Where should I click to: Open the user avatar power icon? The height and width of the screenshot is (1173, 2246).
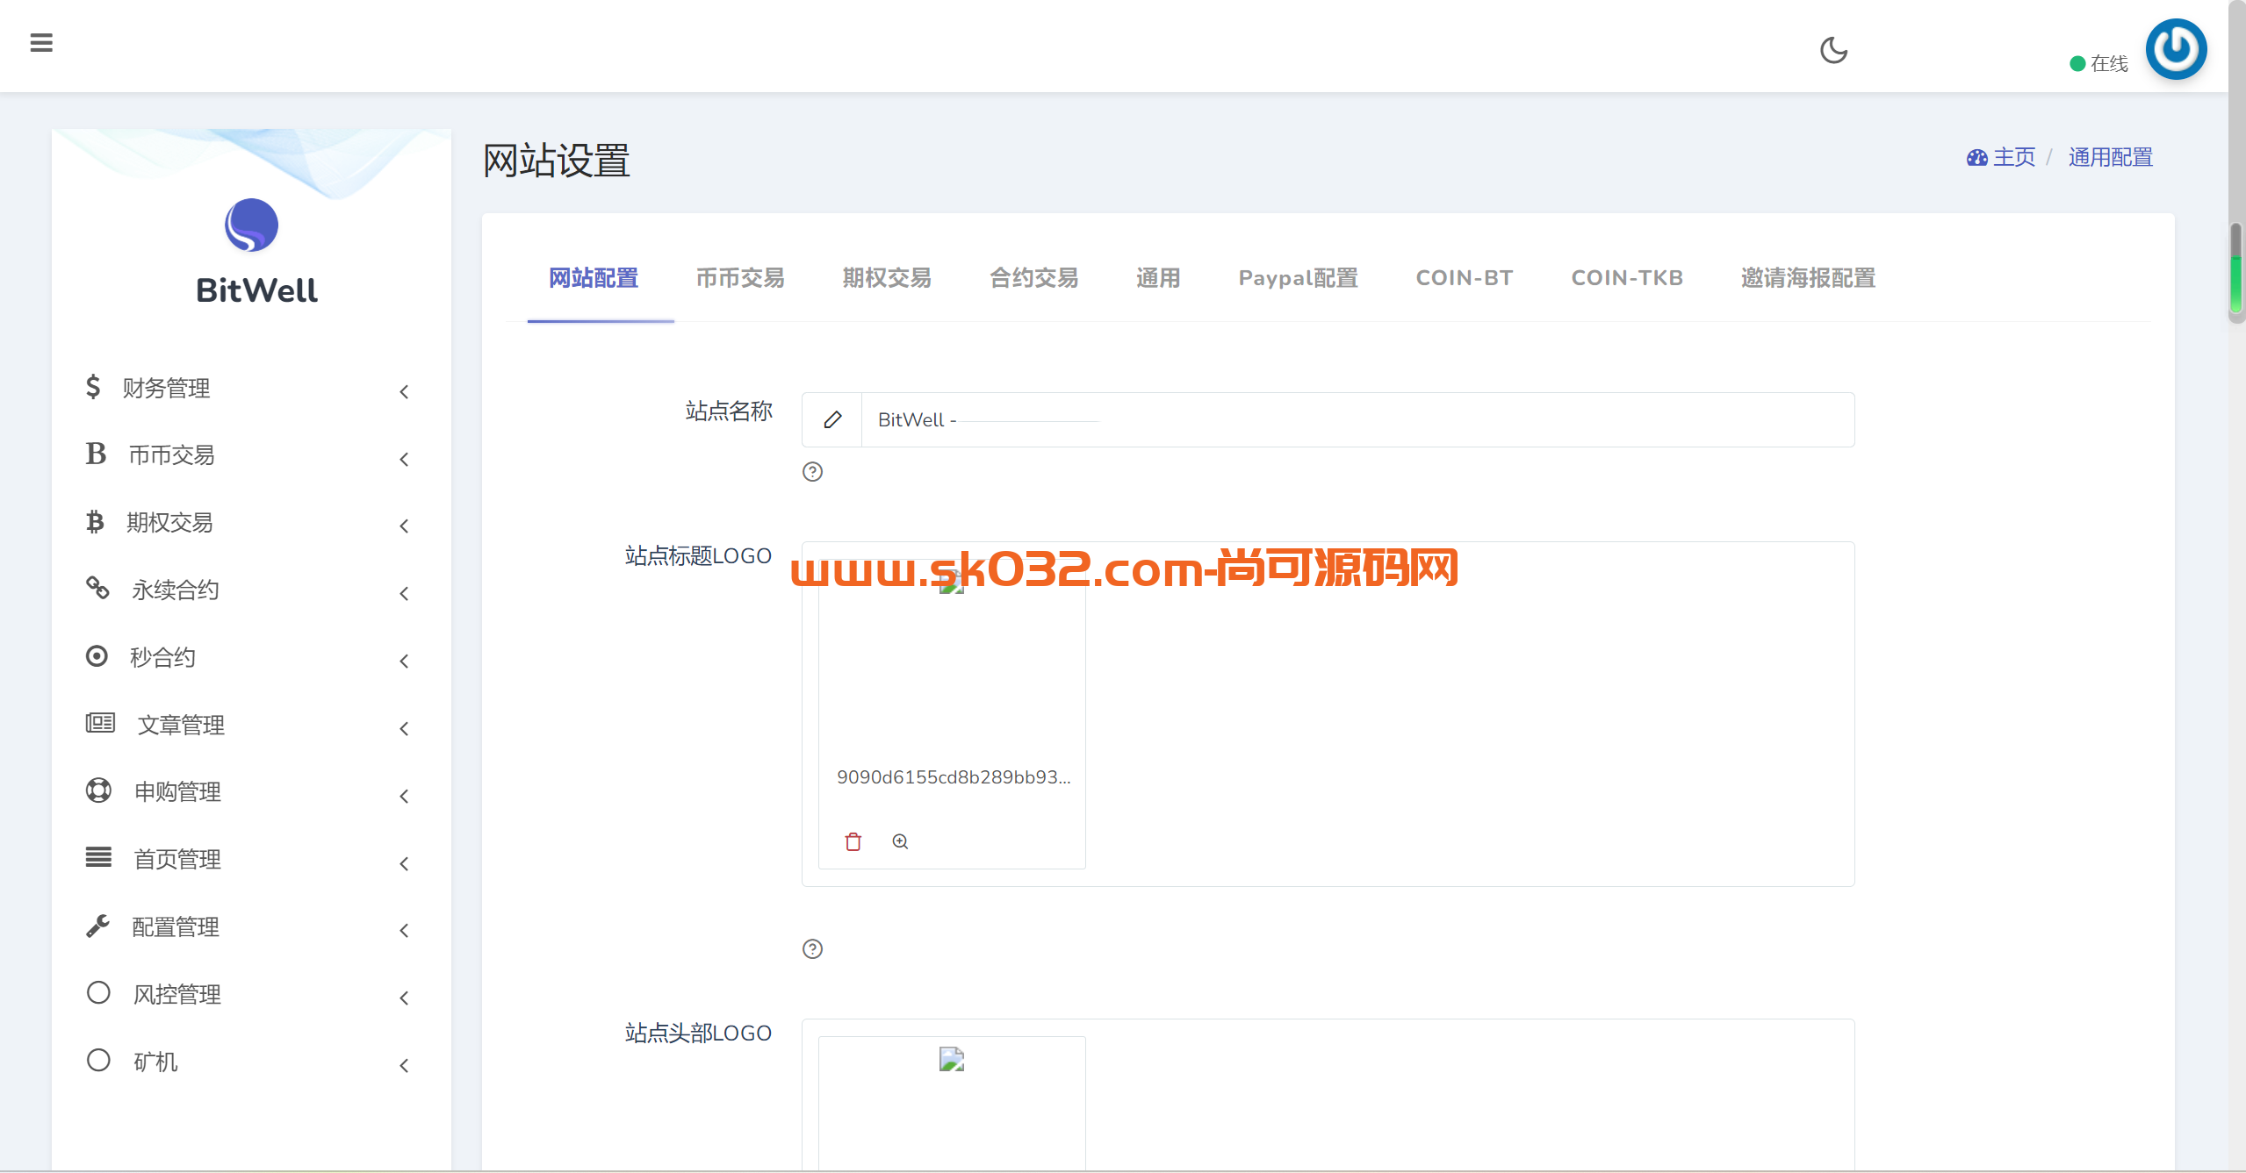click(2176, 49)
